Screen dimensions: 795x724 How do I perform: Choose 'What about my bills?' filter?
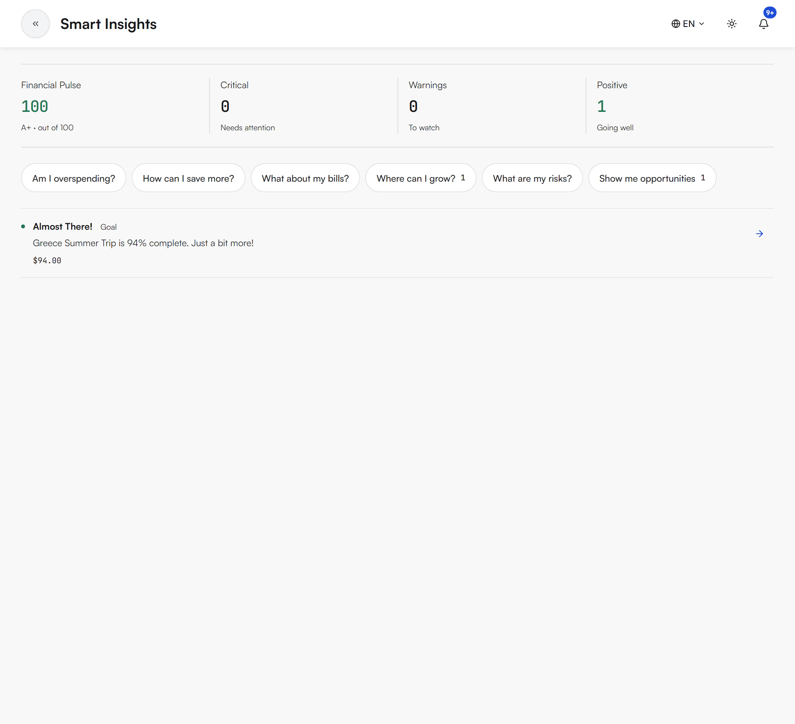click(305, 178)
